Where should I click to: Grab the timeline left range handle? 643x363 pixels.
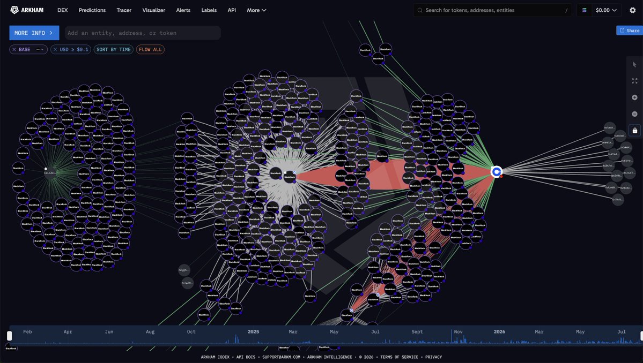[10, 336]
